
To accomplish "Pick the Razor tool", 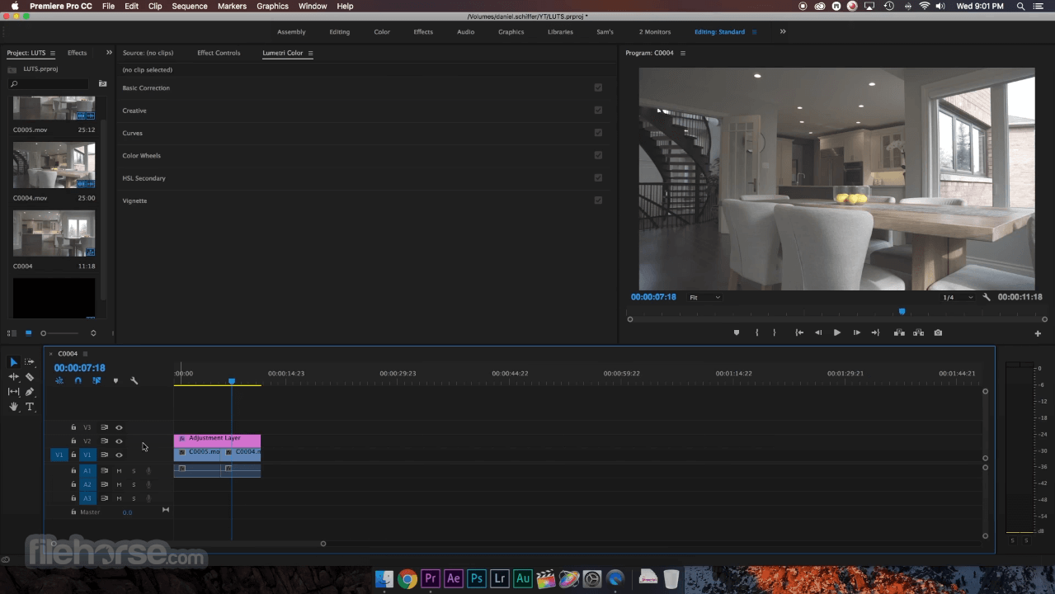I will tap(30, 377).
